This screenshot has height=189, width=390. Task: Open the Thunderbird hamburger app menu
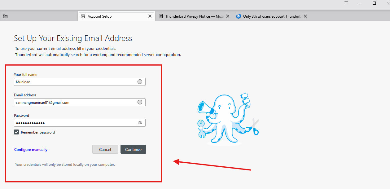347,3
